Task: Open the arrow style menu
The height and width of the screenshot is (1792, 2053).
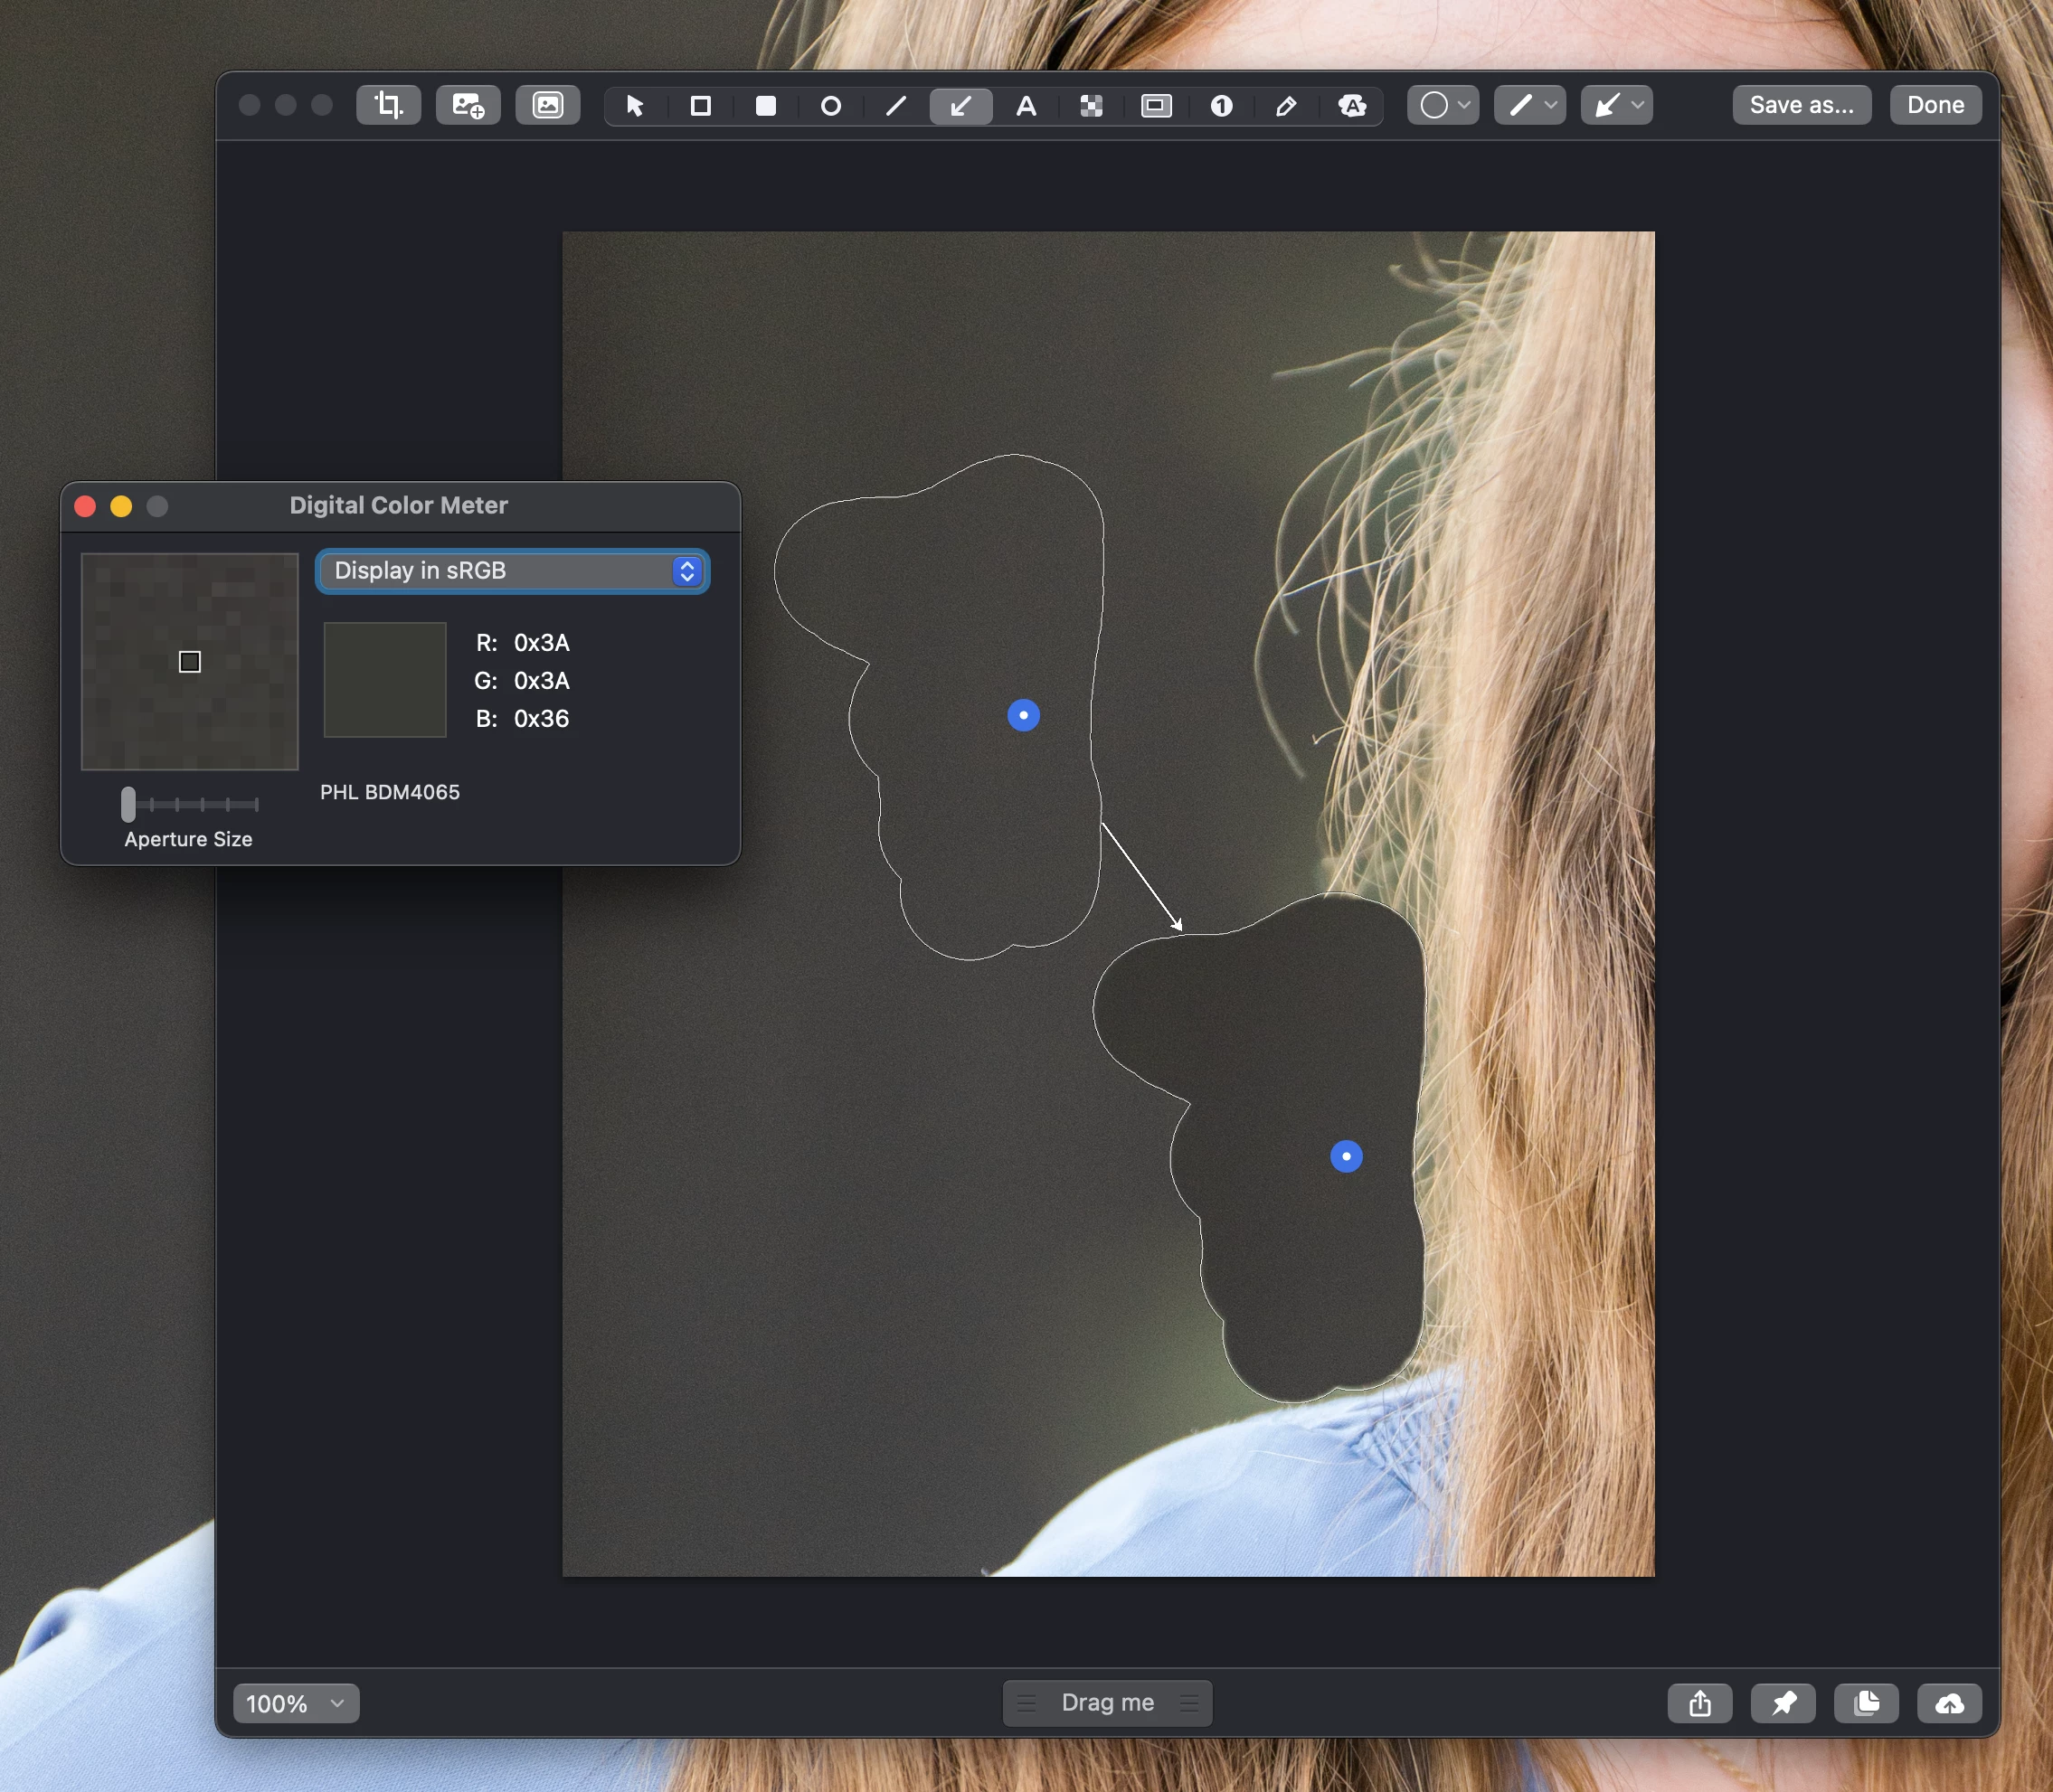Action: click(x=1616, y=105)
